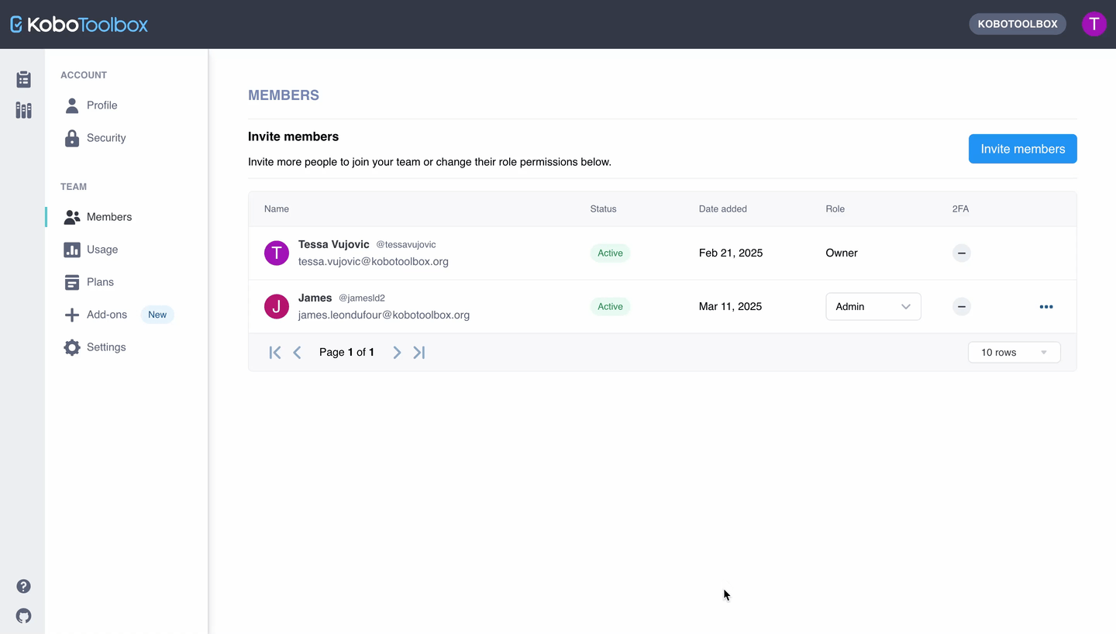Click the Invite members button
Image resolution: width=1116 pixels, height=634 pixels.
click(x=1022, y=149)
